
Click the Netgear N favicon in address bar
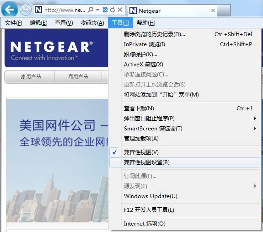(38, 10)
